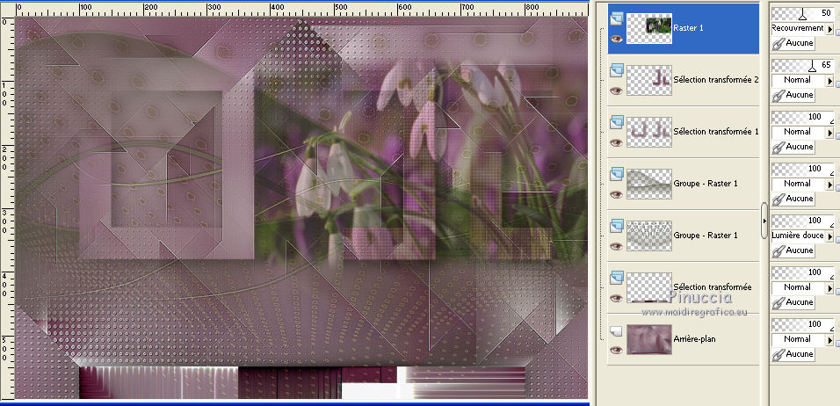
Task: Click the wave thumbnail of Groupe - Raster 1
Action: [648, 184]
